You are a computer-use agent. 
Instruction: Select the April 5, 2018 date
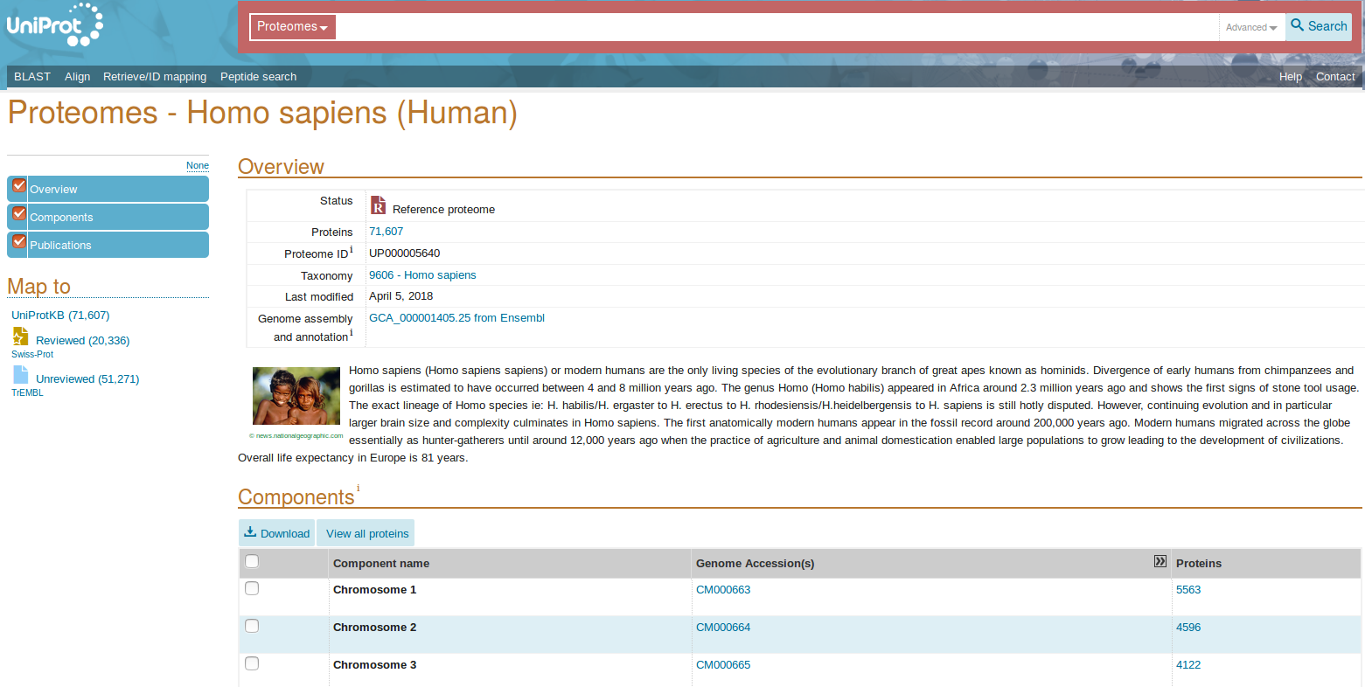pyautogui.click(x=400, y=296)
